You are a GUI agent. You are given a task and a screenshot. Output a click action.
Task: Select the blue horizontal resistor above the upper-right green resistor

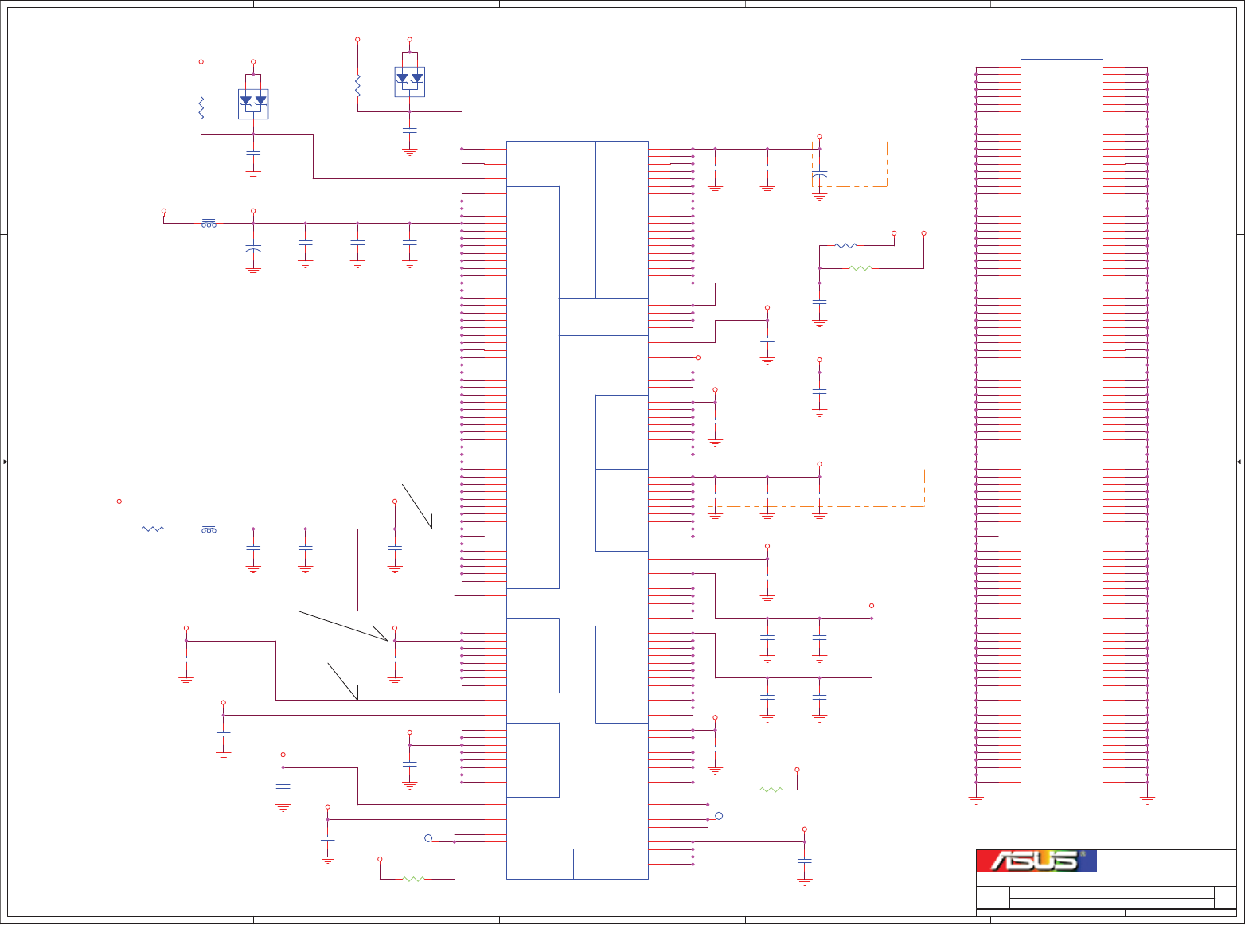click(x=845, y=246)
